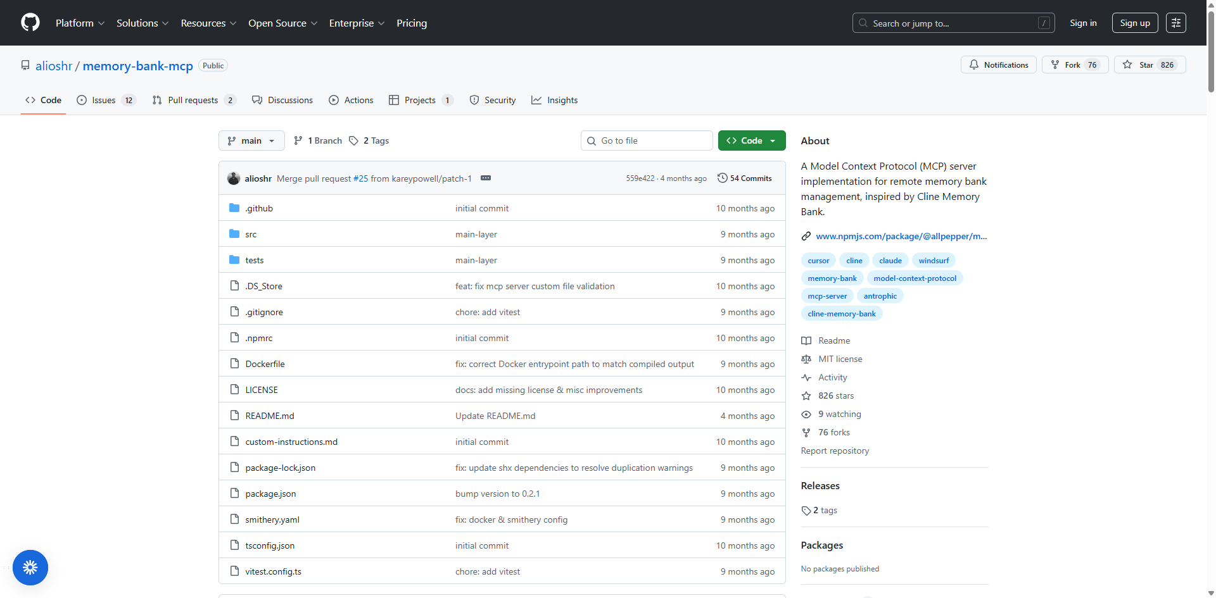Select the claude topic tag
The height and width of the screenshot is (598, 1216).
(890, 261)
